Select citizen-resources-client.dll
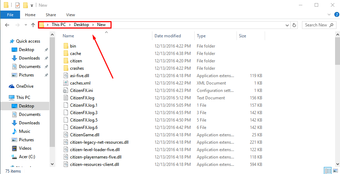The width and height of the screenshot is (340, 174). pos(94,164)
